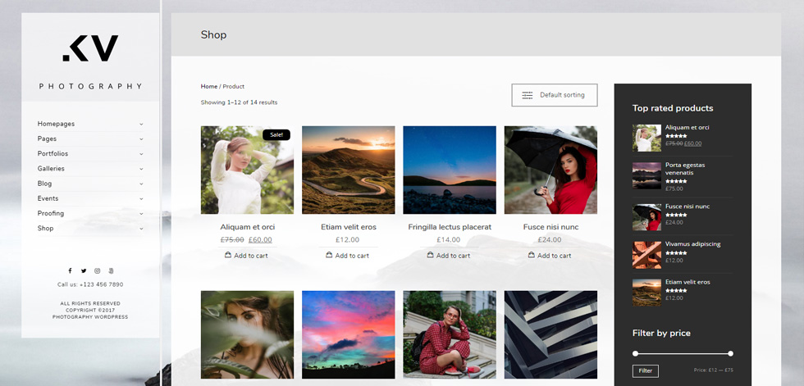Screen dimensions: 804x386
Task: Click Vivamus adipiscing sidebar thumbnail
Action: point(646,255)
